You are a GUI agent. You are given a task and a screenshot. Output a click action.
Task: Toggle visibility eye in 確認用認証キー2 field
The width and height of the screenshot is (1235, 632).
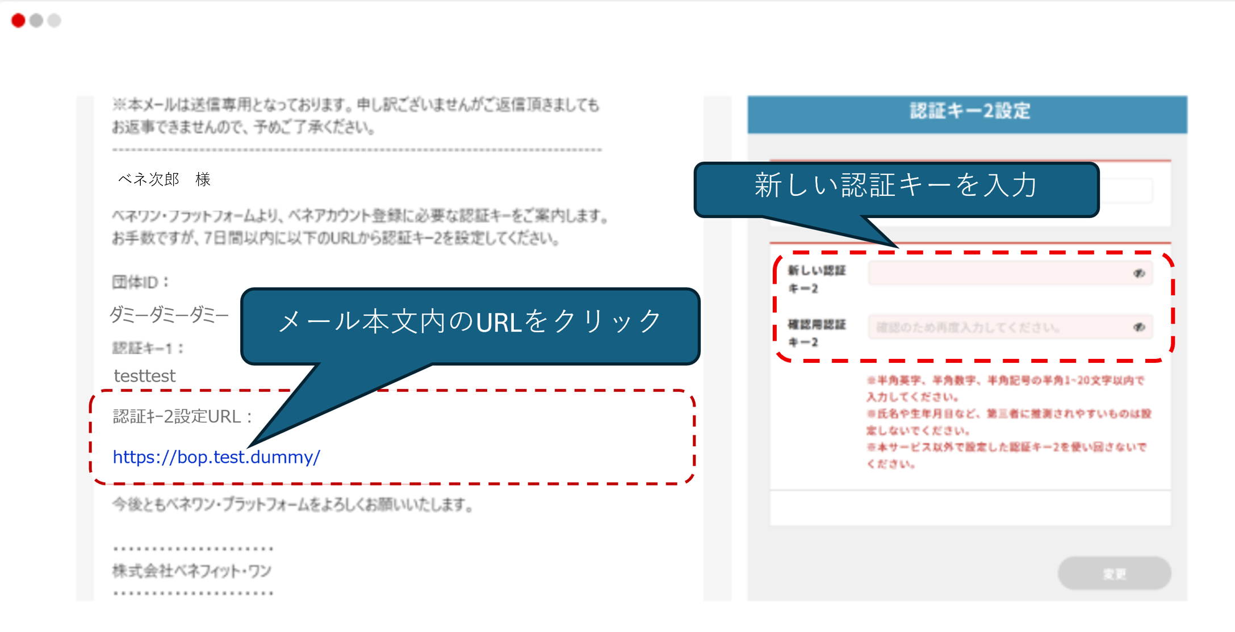1138,328
